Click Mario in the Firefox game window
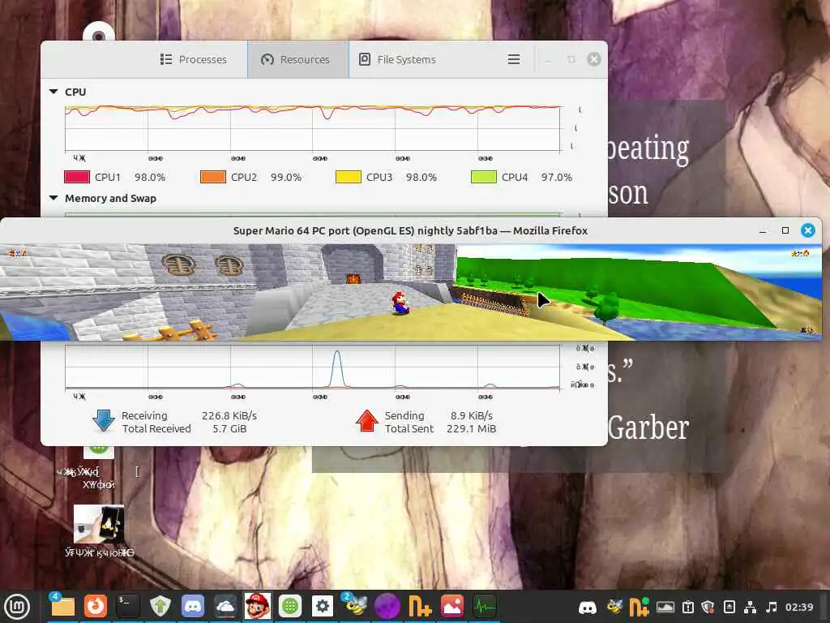This screenshot has width=830, height=623. 400,303
